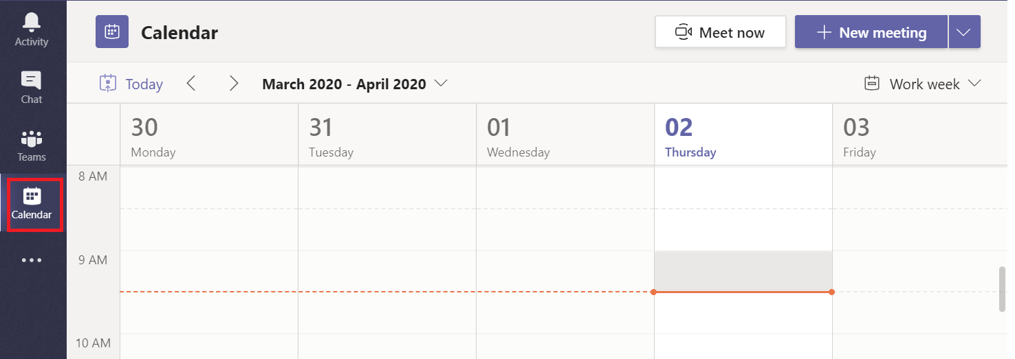1015x359 pixels.
Task: Go to next week arrow
Action: click(234, 83)
